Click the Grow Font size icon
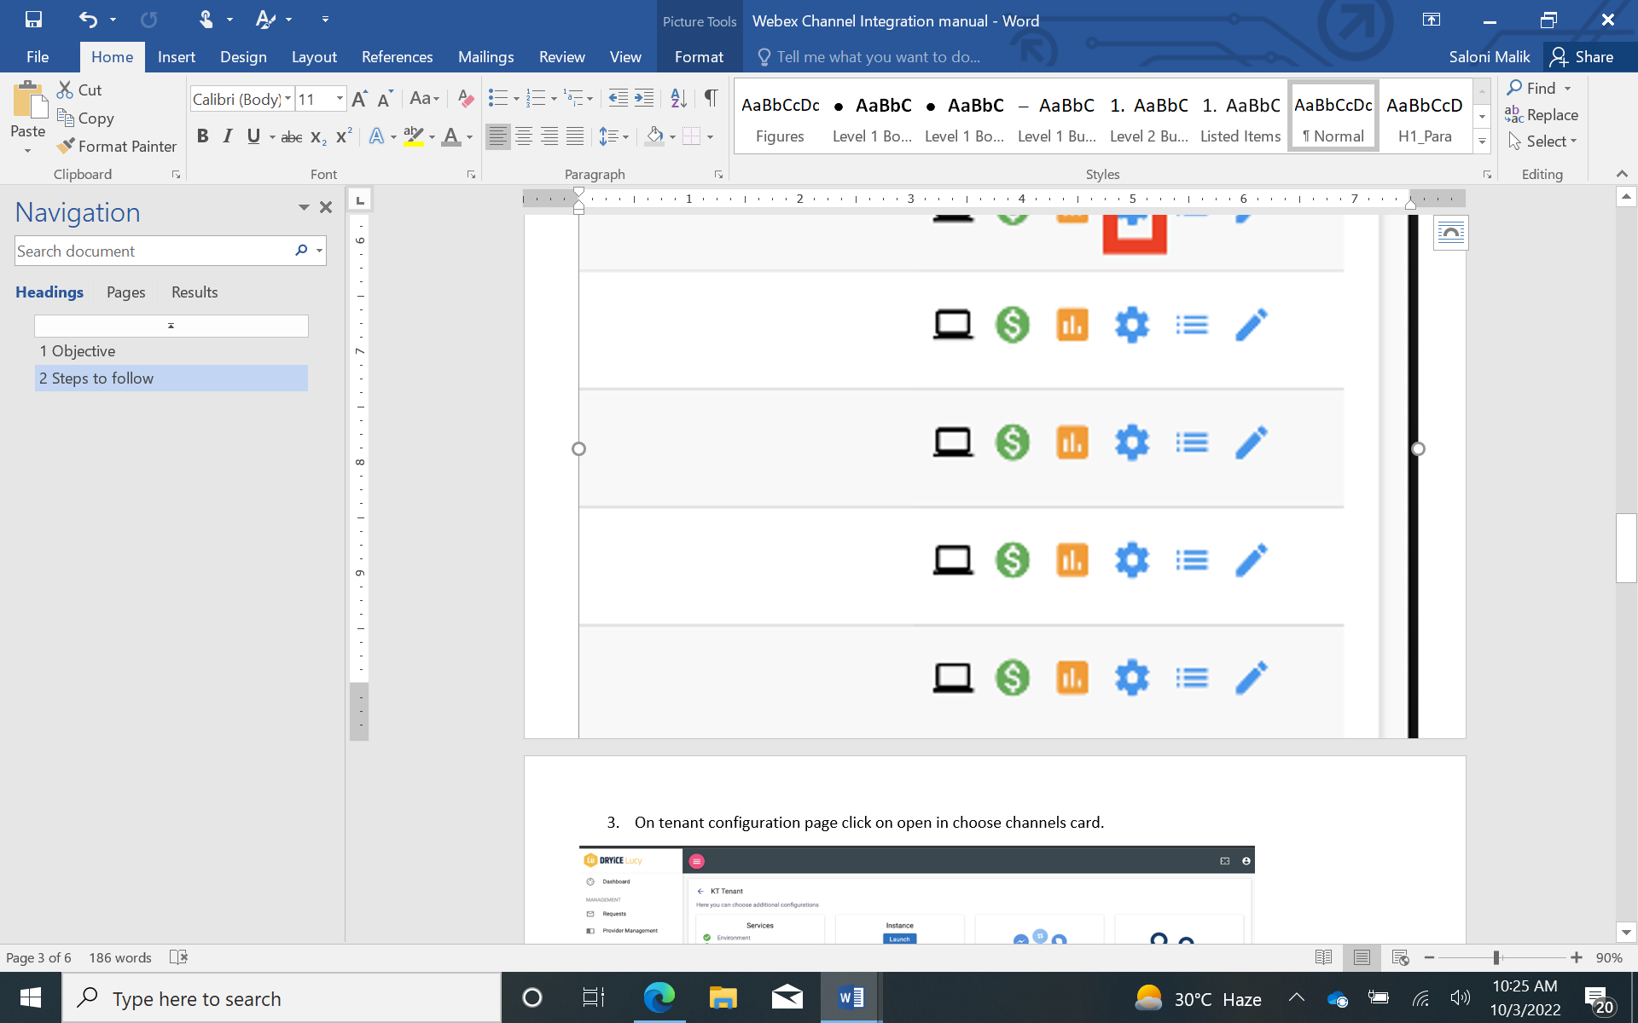Image resolution: width=1638 pixels, height=1023 pixels. point(359,99)
